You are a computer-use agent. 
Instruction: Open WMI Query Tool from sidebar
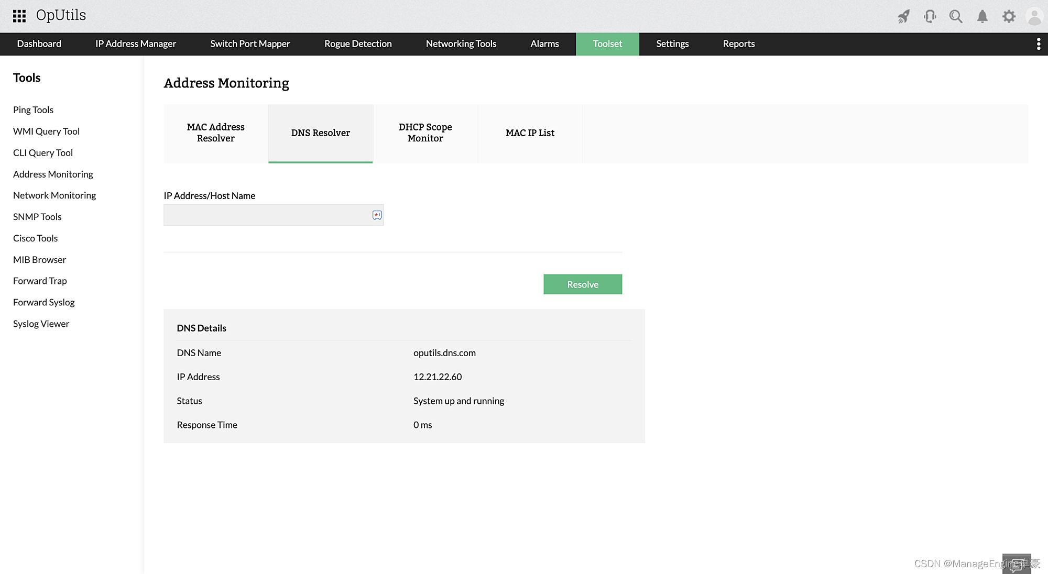click(x=47, y=131)
